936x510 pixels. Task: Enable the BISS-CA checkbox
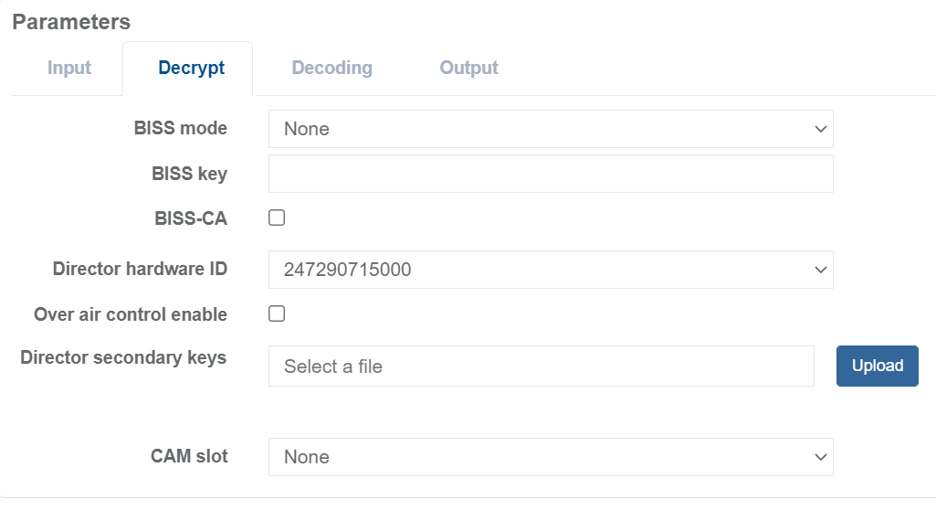tap(277, 218)
